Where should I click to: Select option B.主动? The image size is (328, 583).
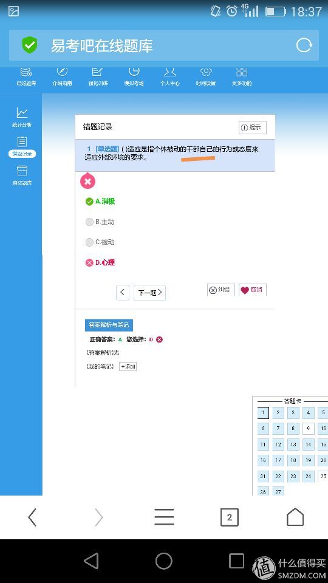pyautogui.click(x=100, y=222)
